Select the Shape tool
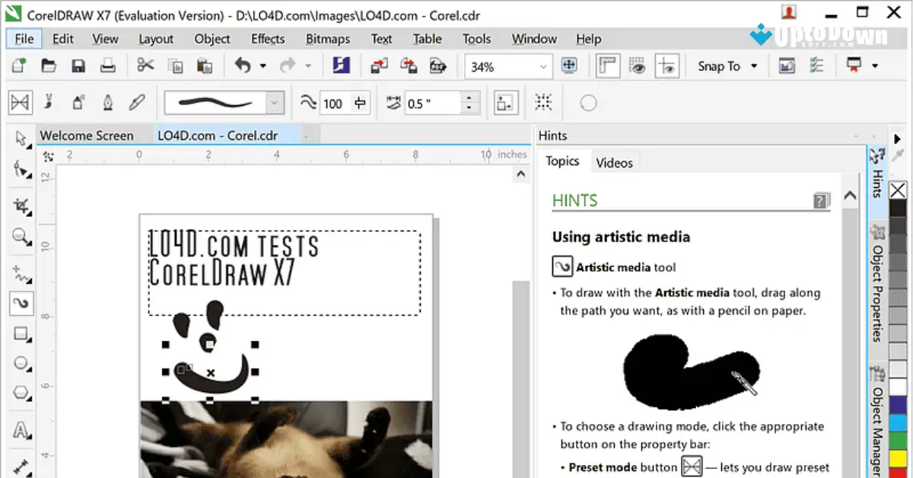Viewport: 913px width, 478px height. click(x=21, y=169)
